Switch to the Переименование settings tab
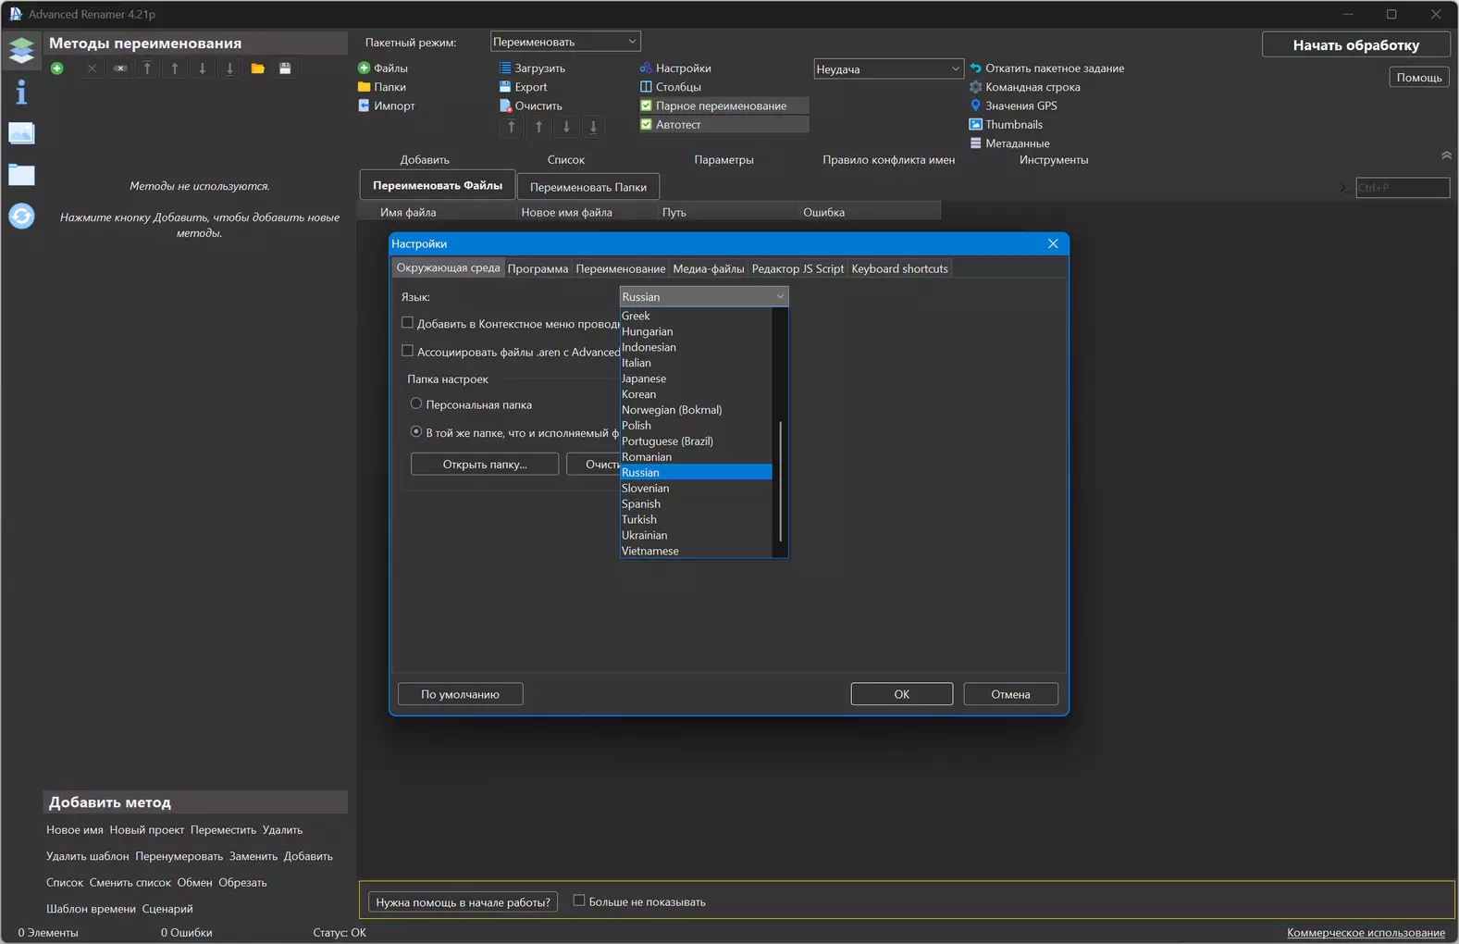Screen dimensions: 1459x944 [620, 268]
